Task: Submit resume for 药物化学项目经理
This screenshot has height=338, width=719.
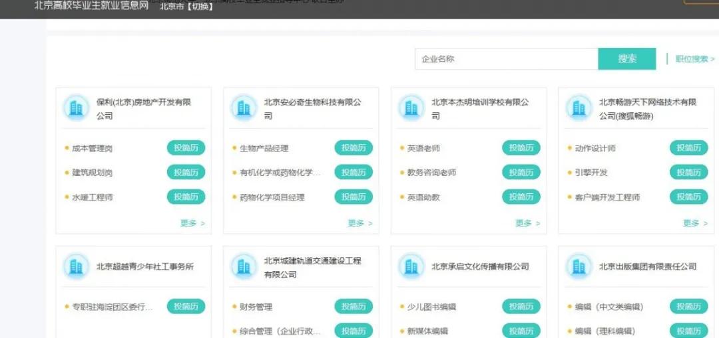Action: [354, 197]
